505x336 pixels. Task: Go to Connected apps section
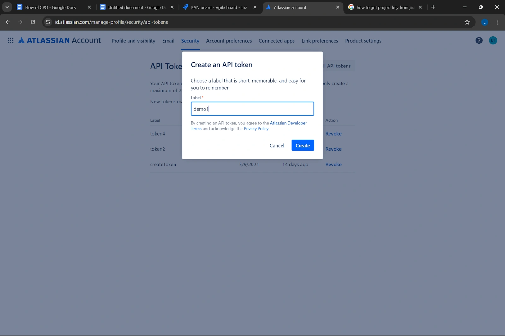276,41
